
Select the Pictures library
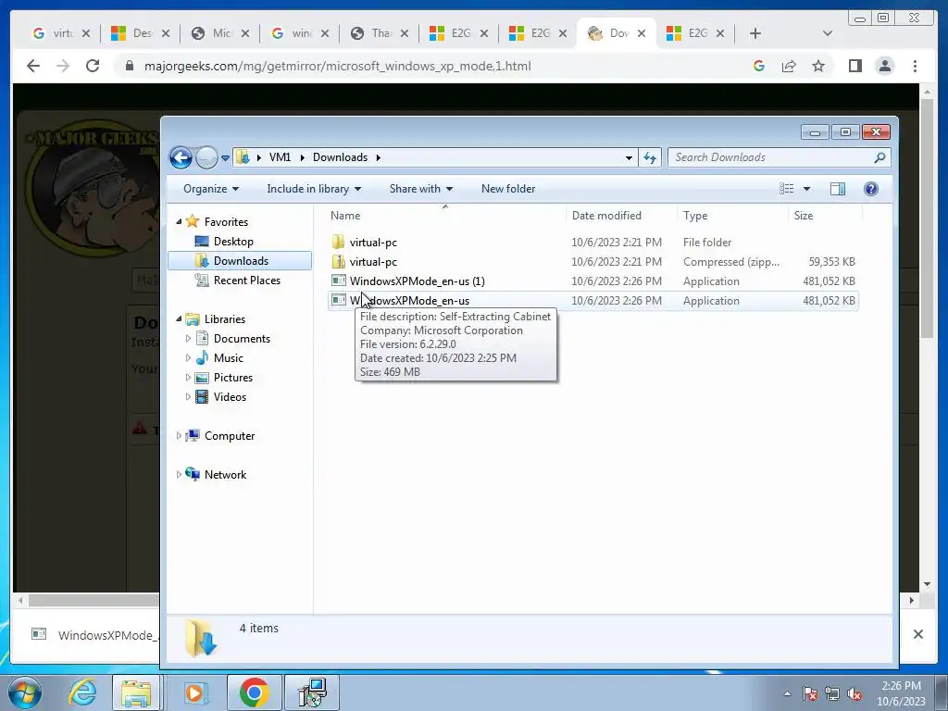point(232,378)
